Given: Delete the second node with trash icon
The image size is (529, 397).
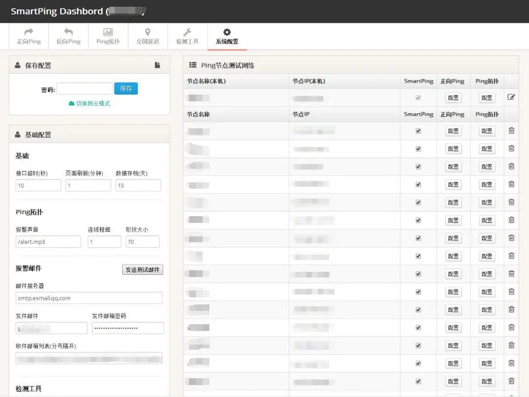Looking at the screenshot, I should [x=511, y=148].
